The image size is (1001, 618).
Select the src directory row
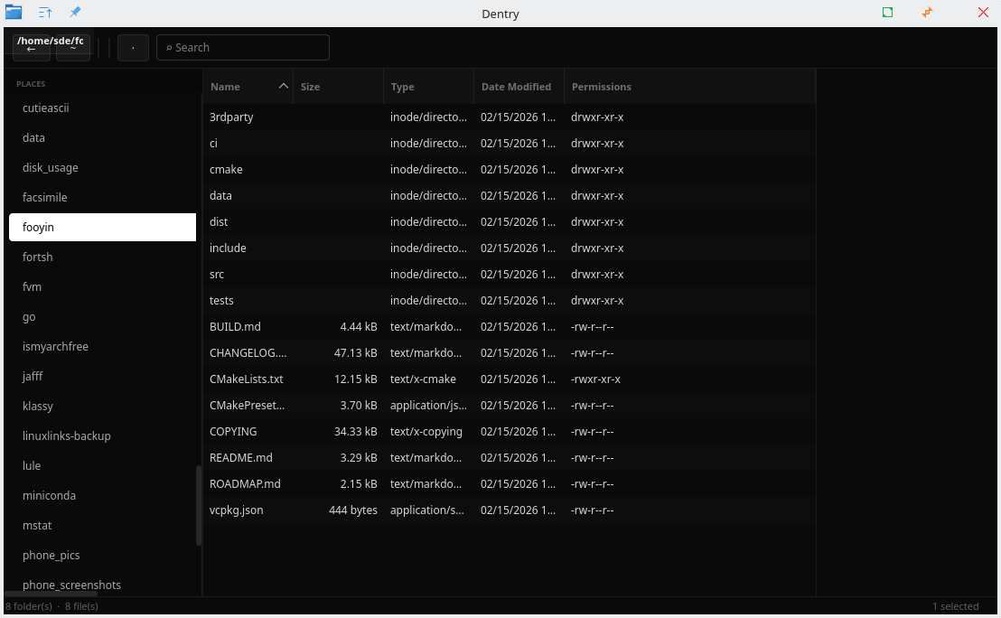[217, 275]
